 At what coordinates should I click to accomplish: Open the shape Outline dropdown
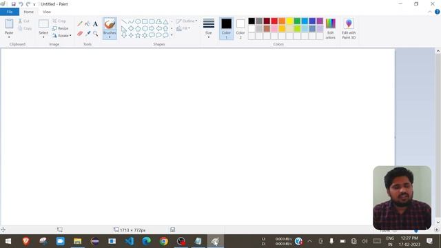pyautogui.click(x=187, y=21)
